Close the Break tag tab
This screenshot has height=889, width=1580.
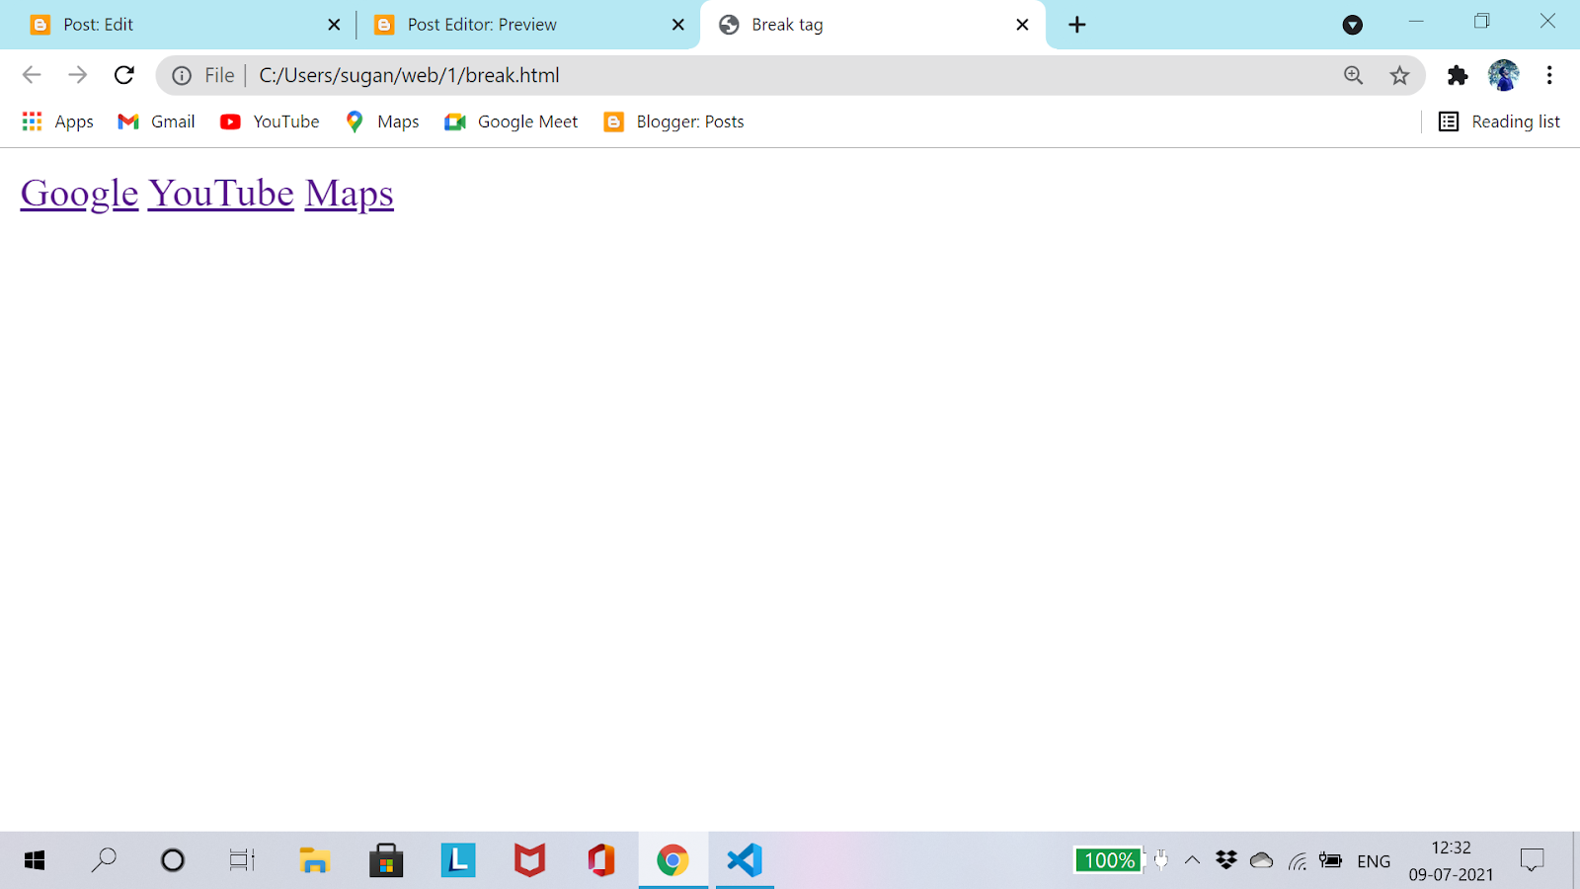point(1022,25)
